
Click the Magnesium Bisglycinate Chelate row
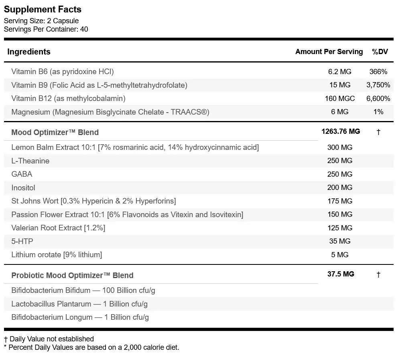(x=199, y=112)
